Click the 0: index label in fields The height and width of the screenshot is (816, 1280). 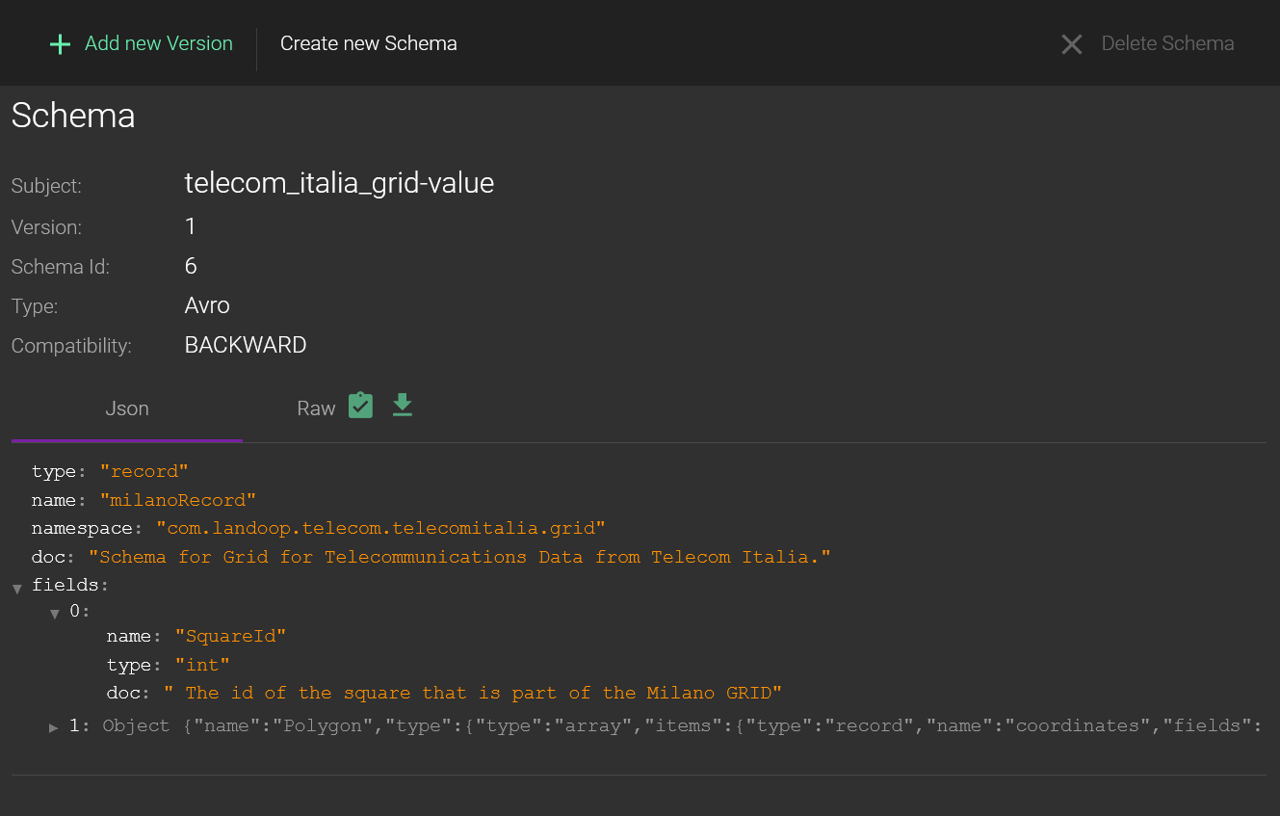(x=79, y=612)
